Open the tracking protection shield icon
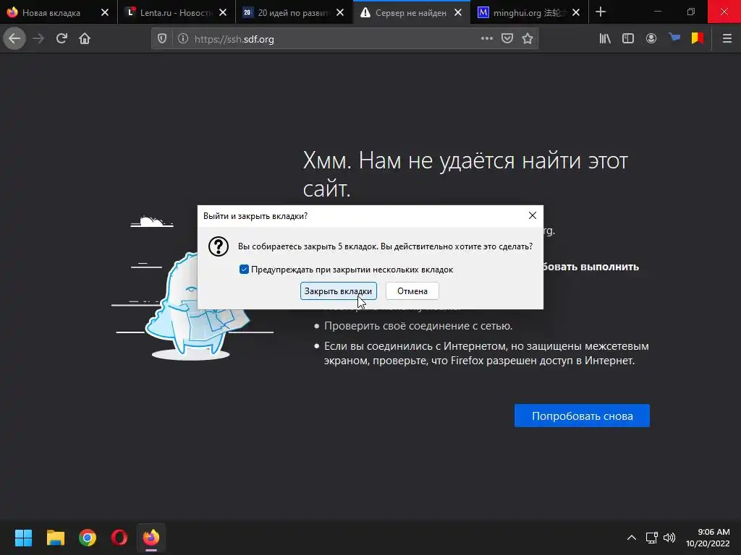Screen dimensions: 741x555 162,39
